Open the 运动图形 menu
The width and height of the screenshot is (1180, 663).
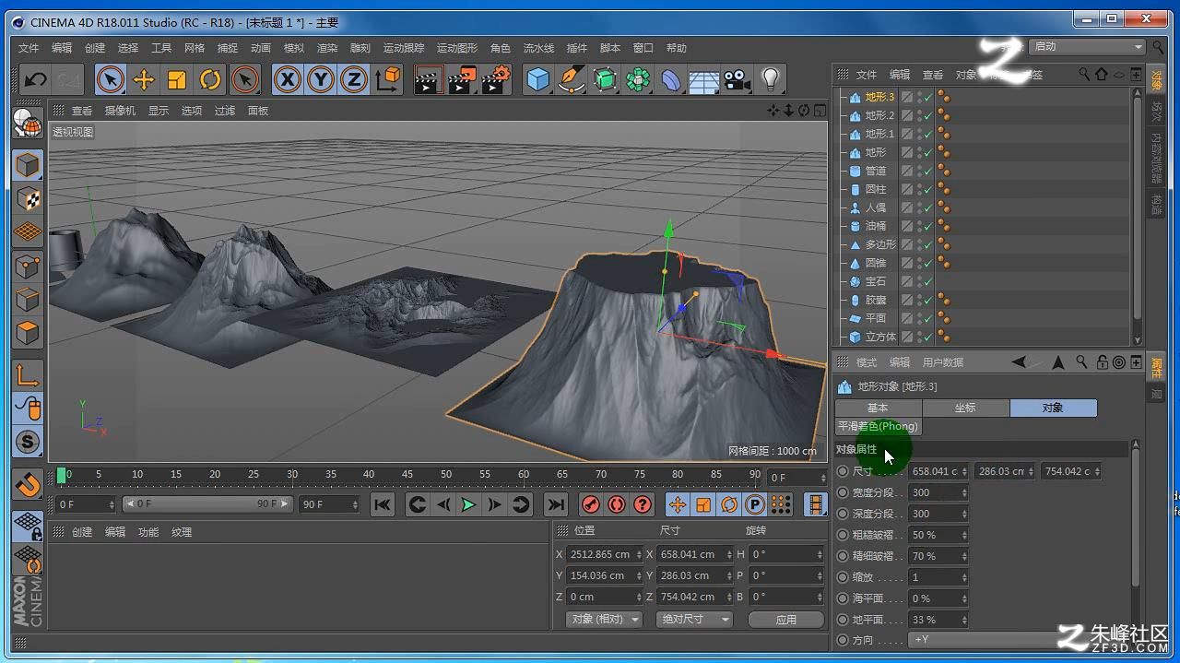(x=457, y=48)
